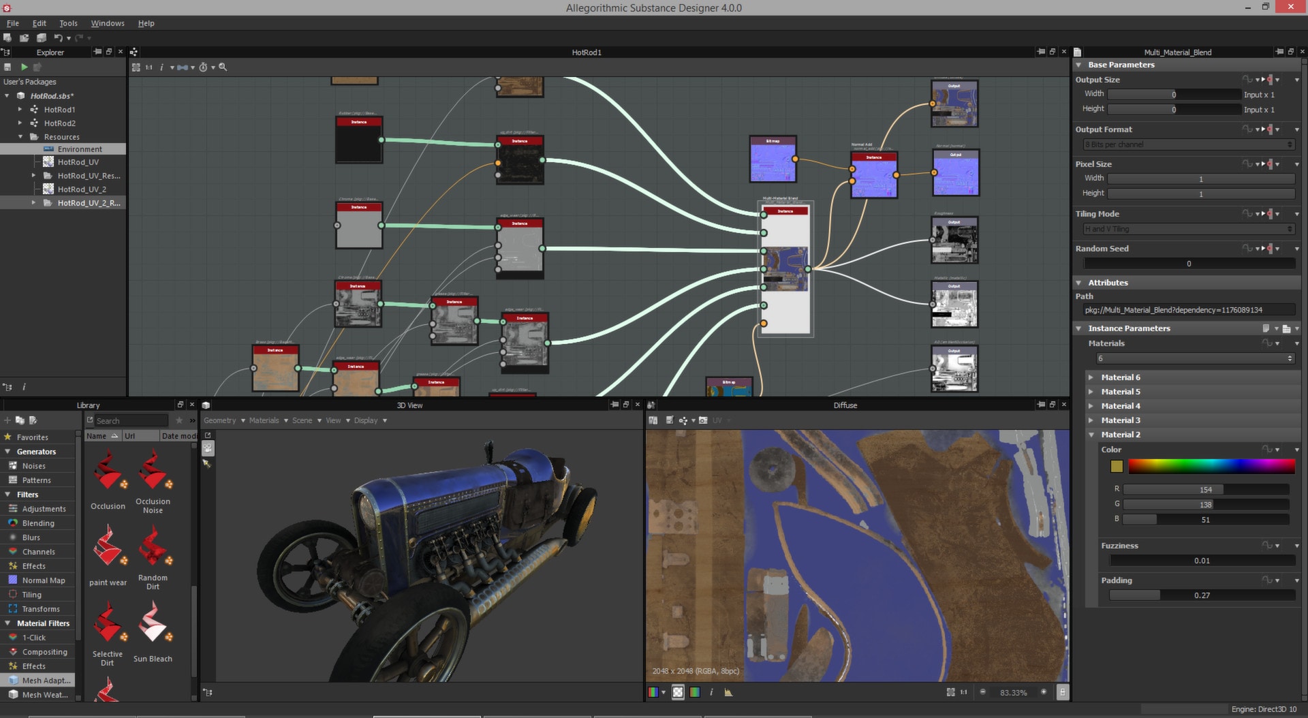The height and width of the screenshot is (718, 1308).
Task: Click the histogram icon in the Diffuse view
Action: tap(729, 692)
